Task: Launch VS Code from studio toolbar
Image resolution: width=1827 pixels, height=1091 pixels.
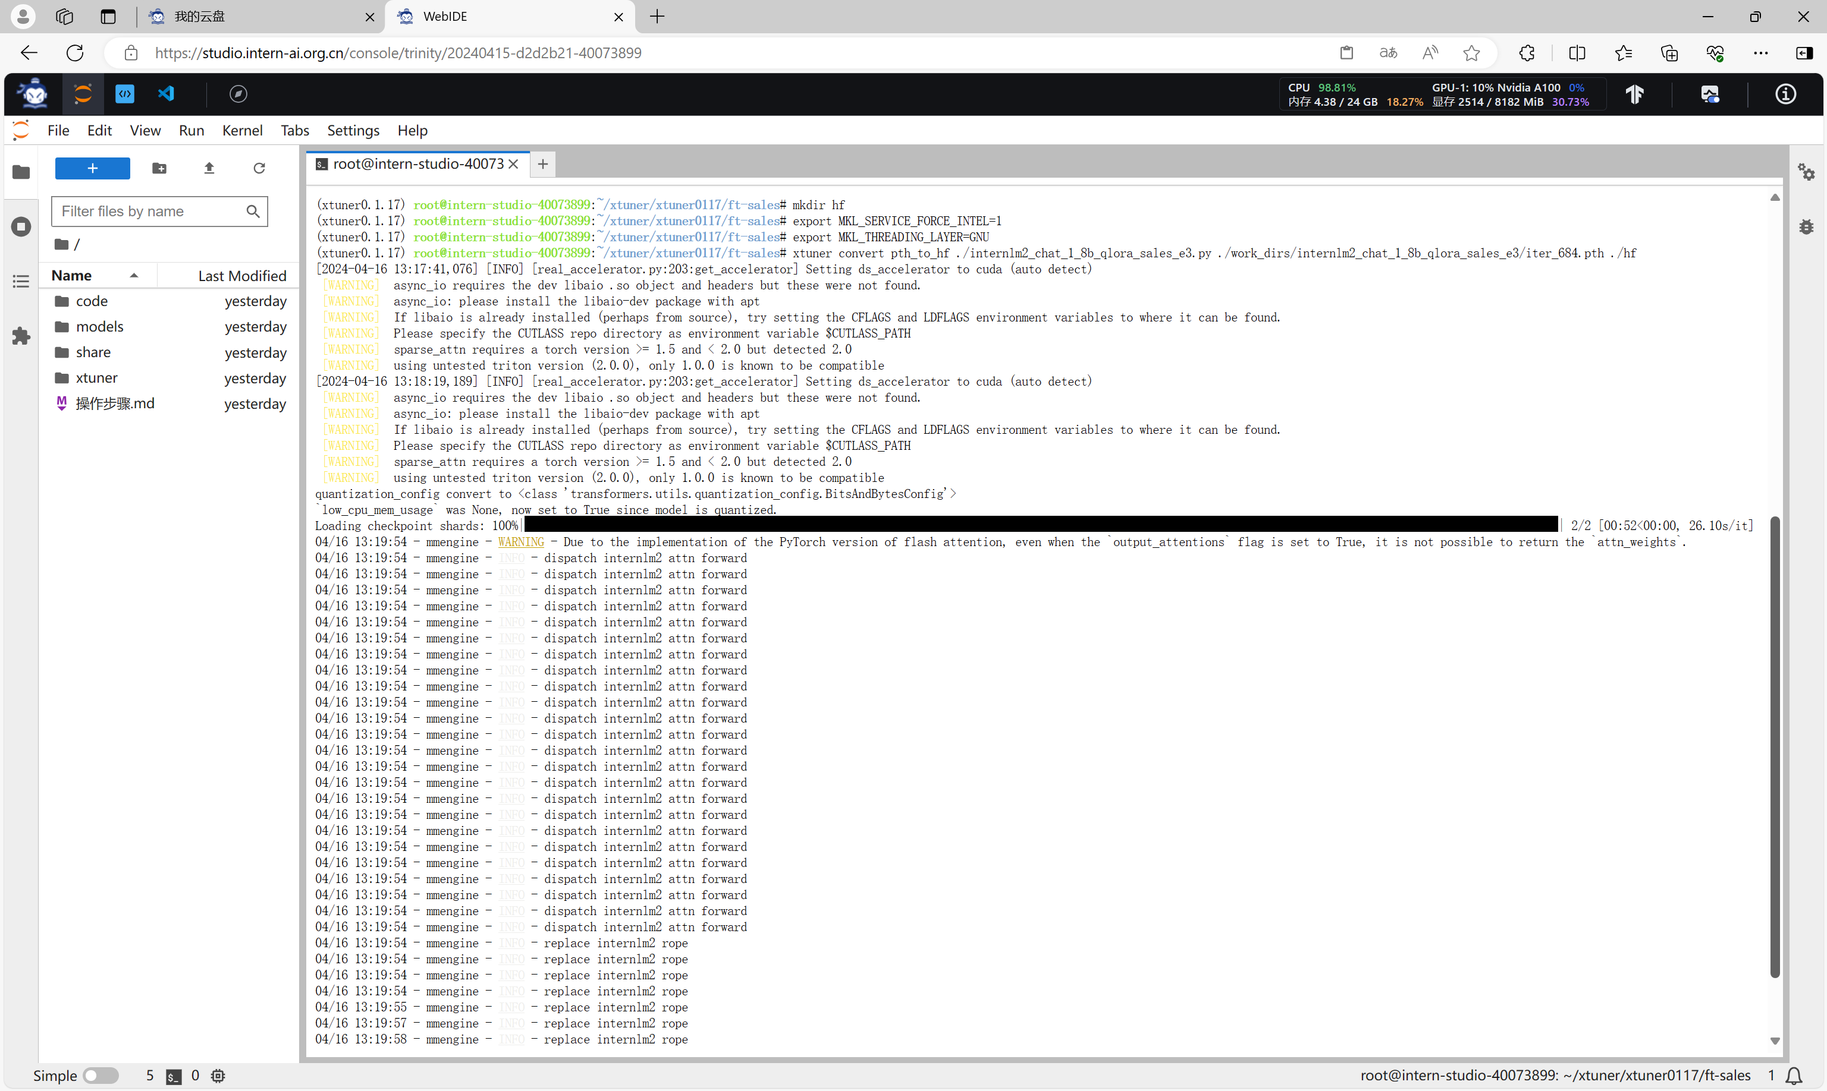Action: 167,94
